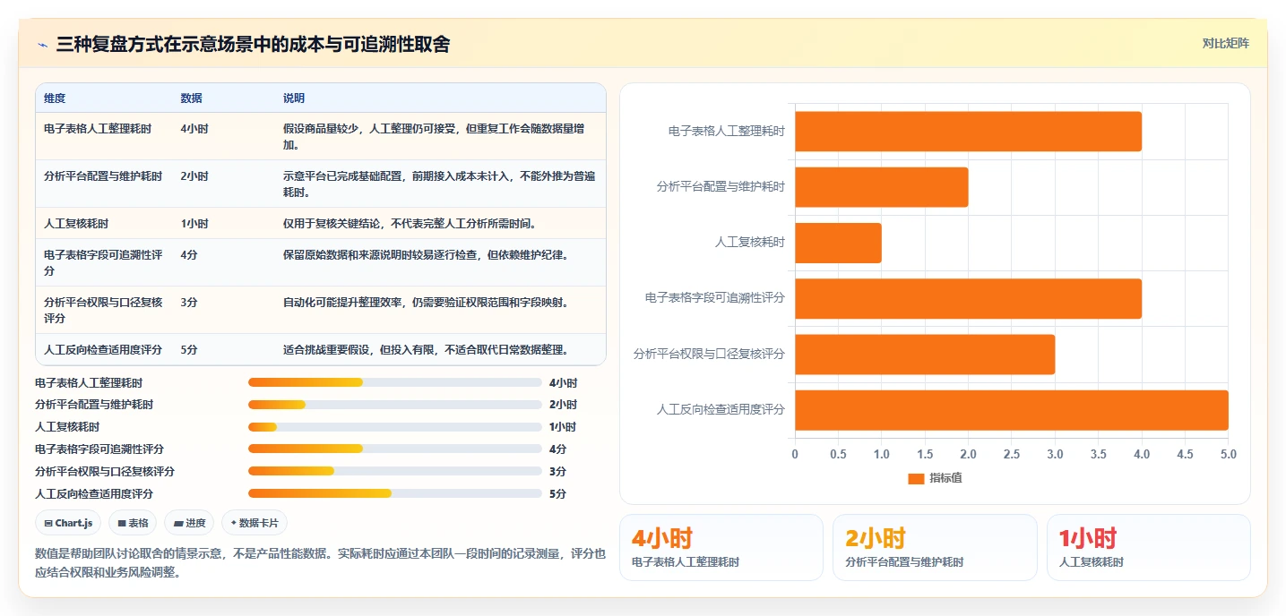The width and height of the screenshot is (1286, 616).
Task: Click the page title 三种复盘方式
Action: pos(254,44)
